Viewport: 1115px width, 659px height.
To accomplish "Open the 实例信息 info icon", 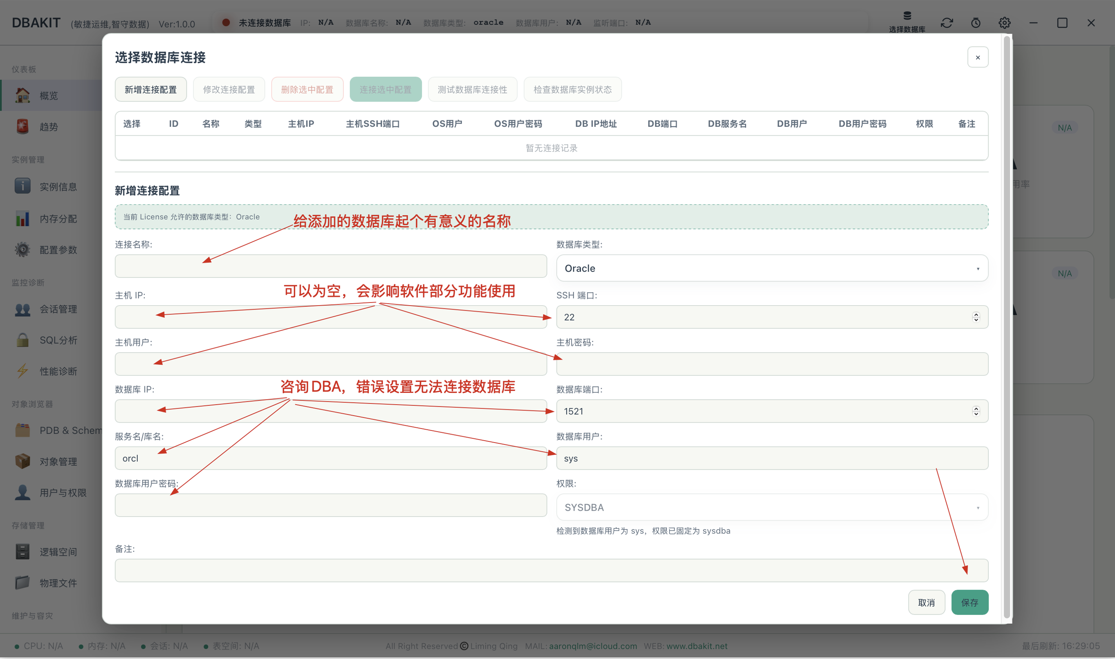I will (22, 187).
